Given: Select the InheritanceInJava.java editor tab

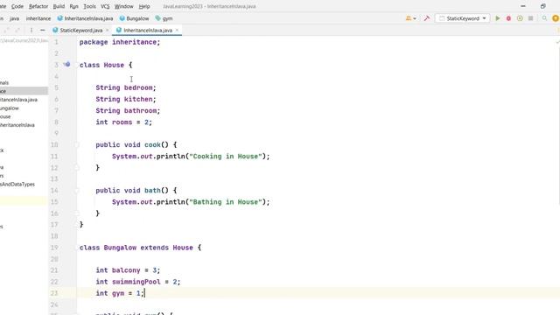Looking at the screenshot, I should pos(148,31).
